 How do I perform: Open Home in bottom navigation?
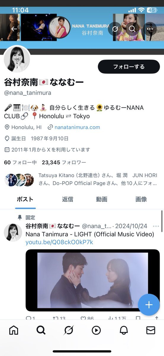click(x=14, y=330)
